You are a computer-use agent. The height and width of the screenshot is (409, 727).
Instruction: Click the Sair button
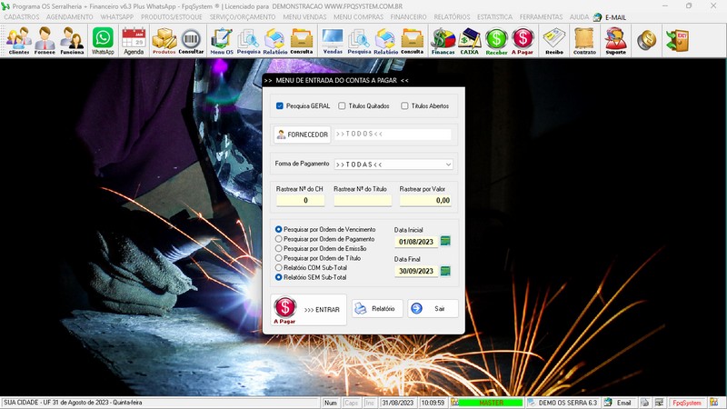pos(433,309)
